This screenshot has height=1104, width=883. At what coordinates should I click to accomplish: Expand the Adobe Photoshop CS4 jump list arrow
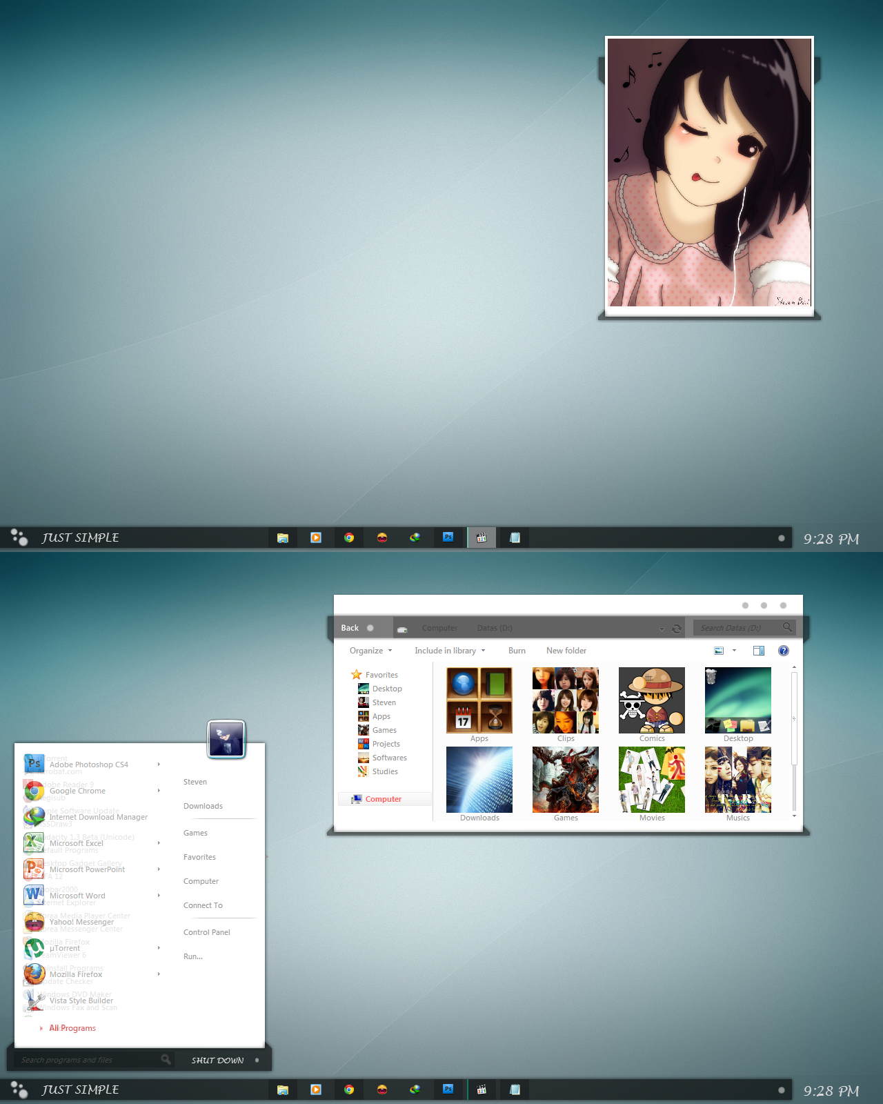[159, 765]
